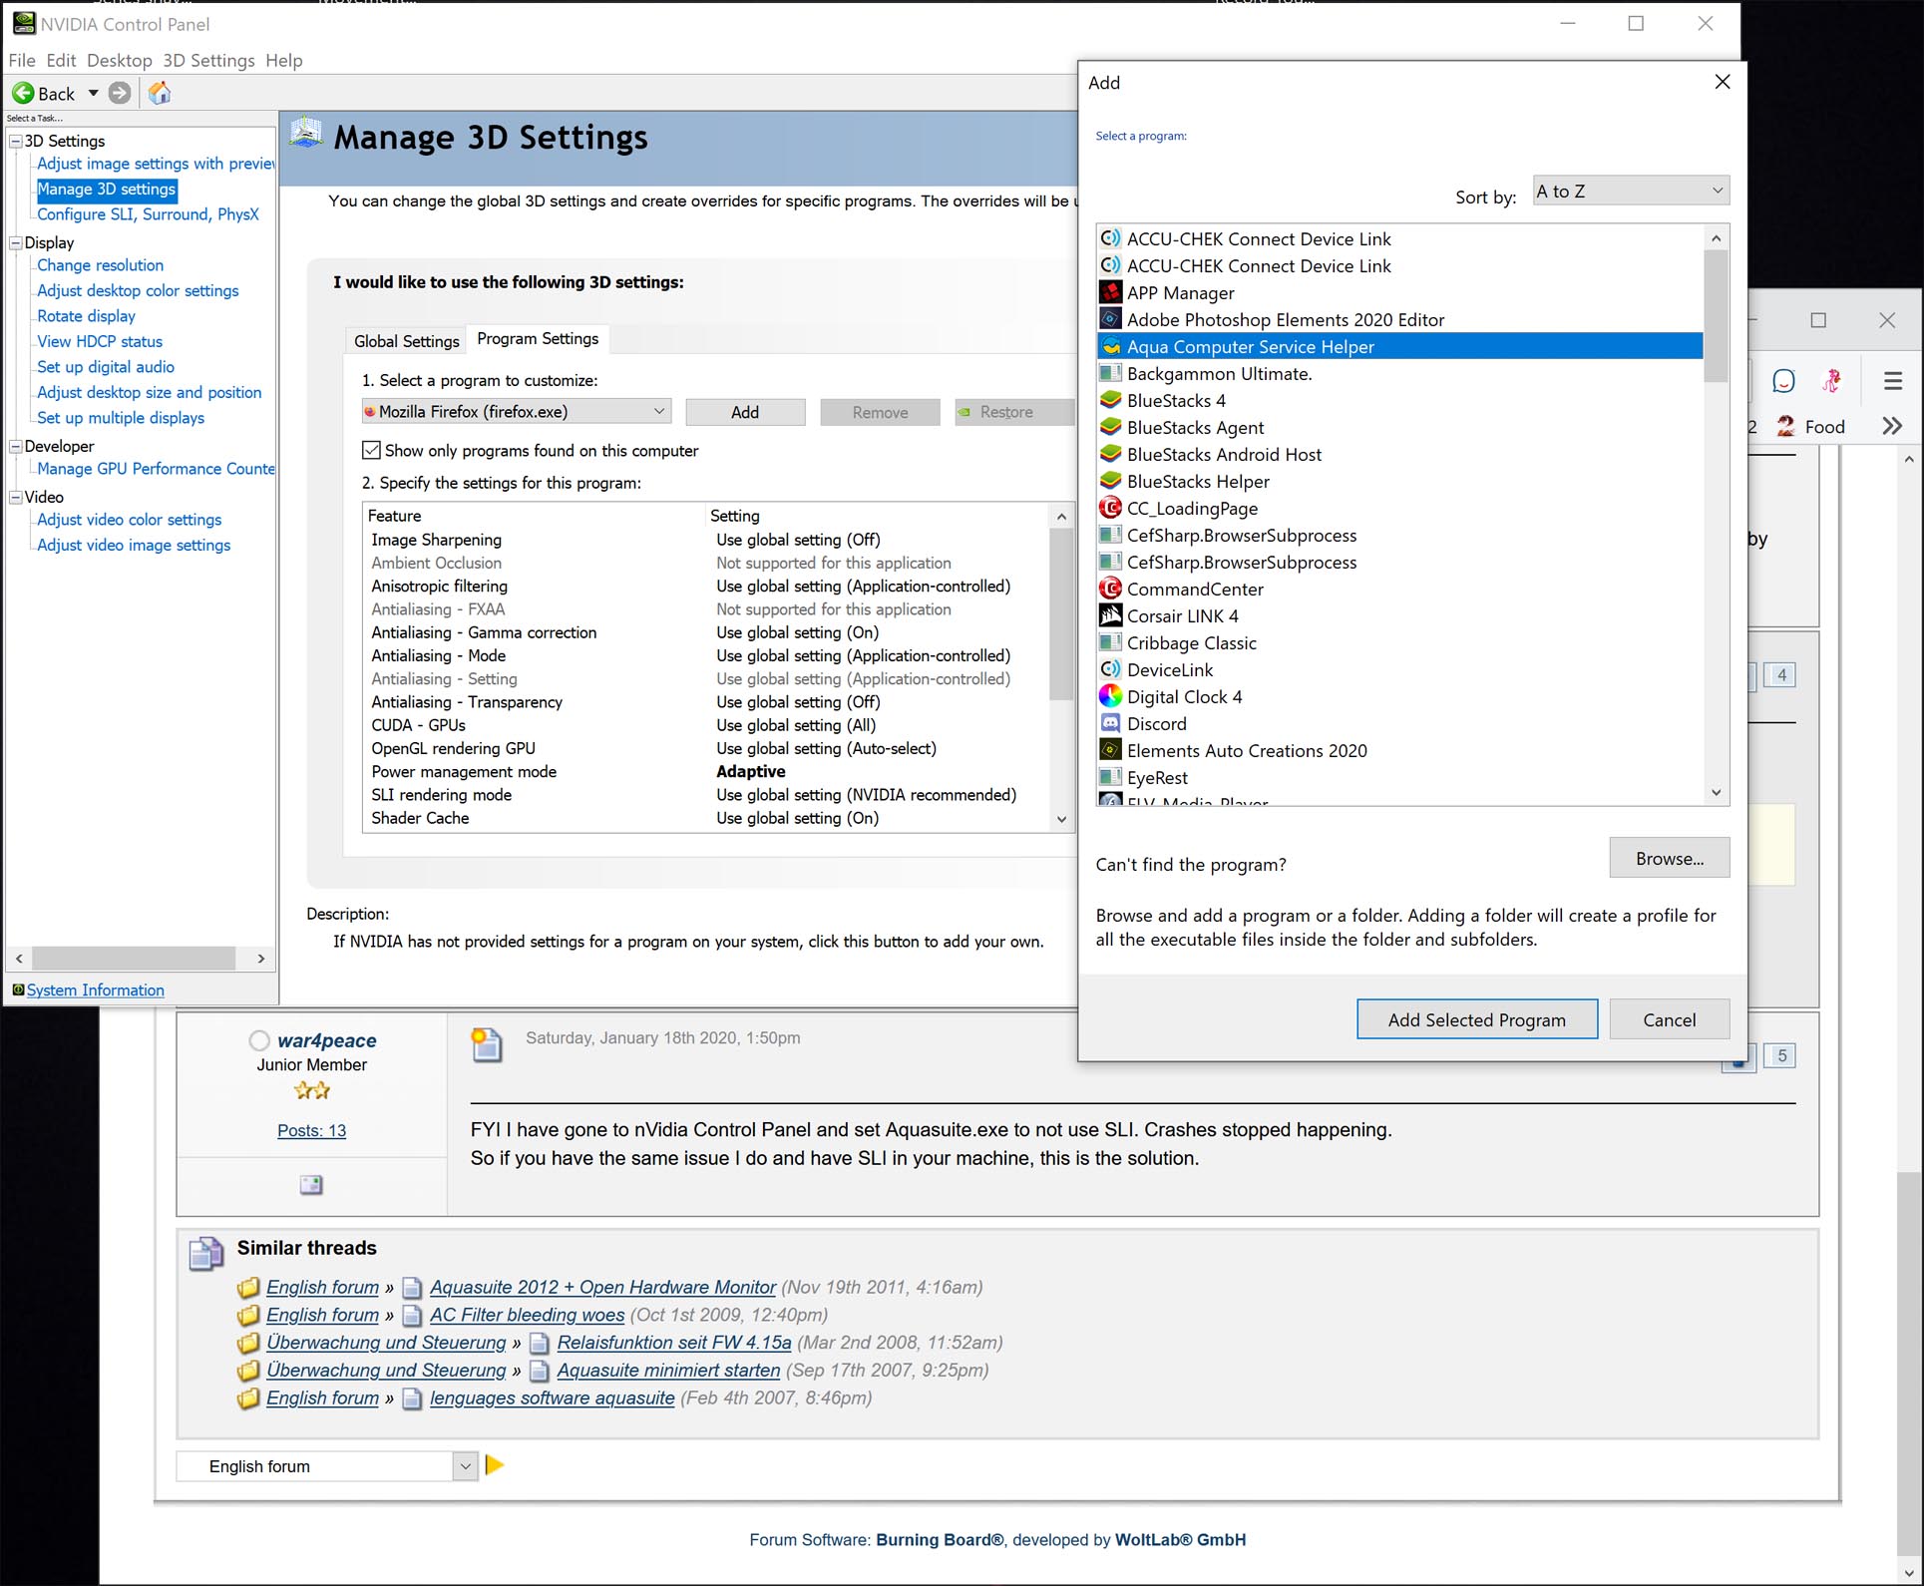Collapse the 3D Settings tree node

pos(16,141)
